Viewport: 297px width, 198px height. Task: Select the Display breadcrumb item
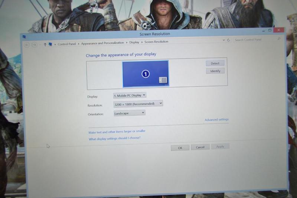[x=134, y=42]
